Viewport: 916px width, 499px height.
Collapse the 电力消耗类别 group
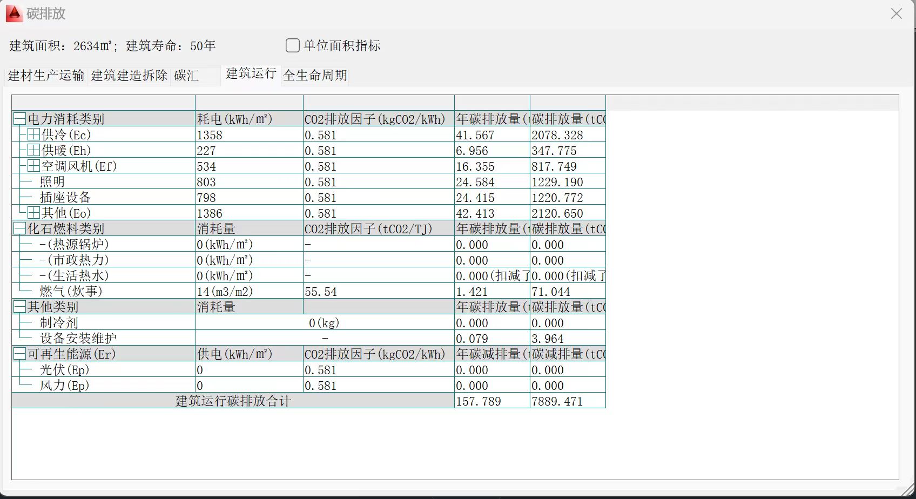pos(19,119)
